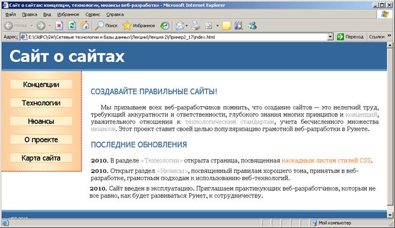Click the Edit page toolbar icon
This screenshot has height=228, width=395.
[209, 25]
